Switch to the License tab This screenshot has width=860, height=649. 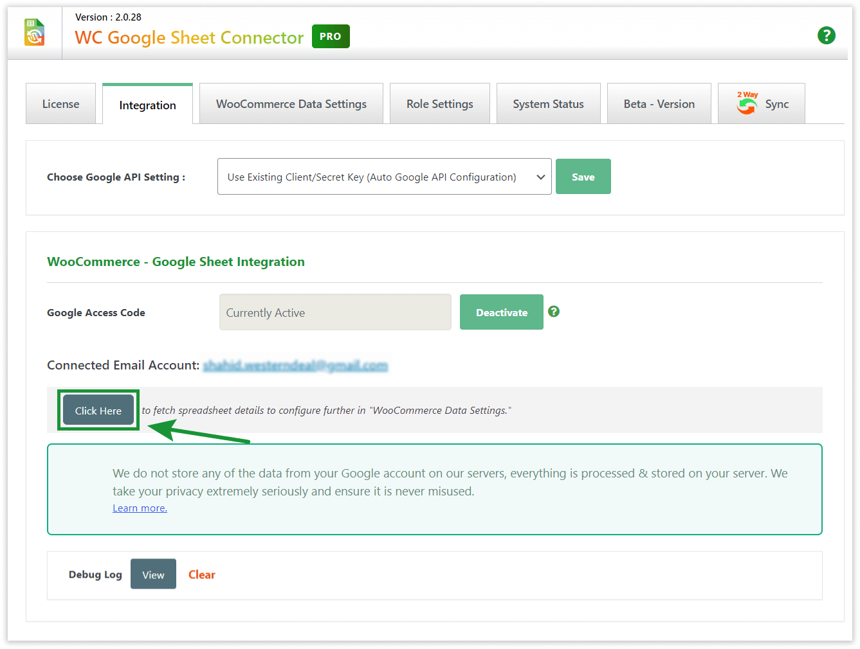pyautogui.click(x=60, y=103)
